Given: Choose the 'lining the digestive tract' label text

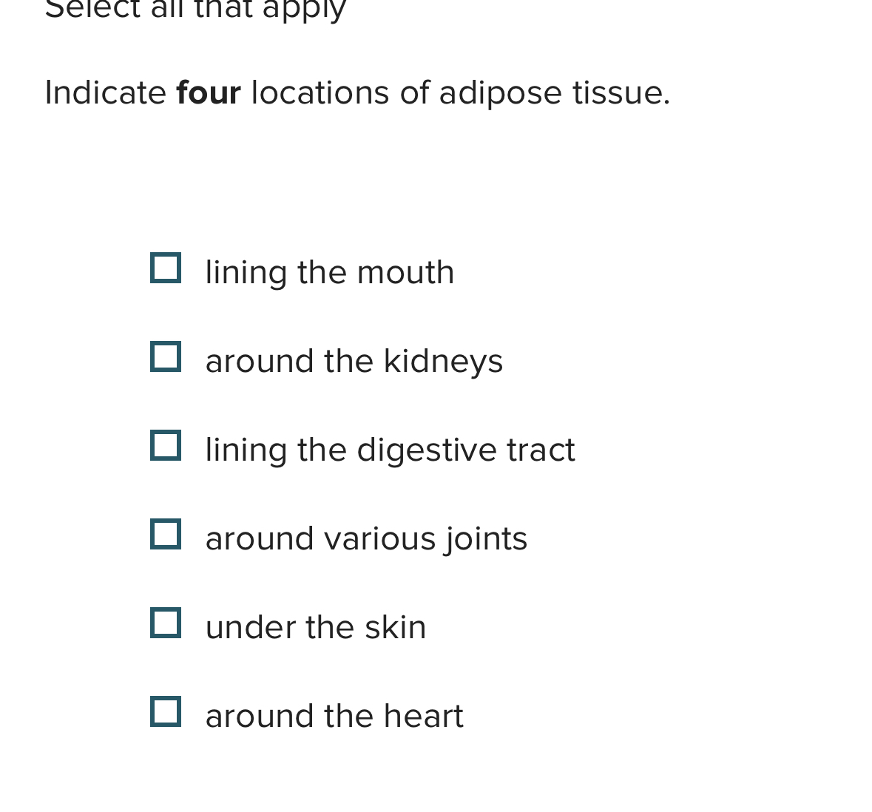Looking at the screenshot, I should click(x=391, y=450).
